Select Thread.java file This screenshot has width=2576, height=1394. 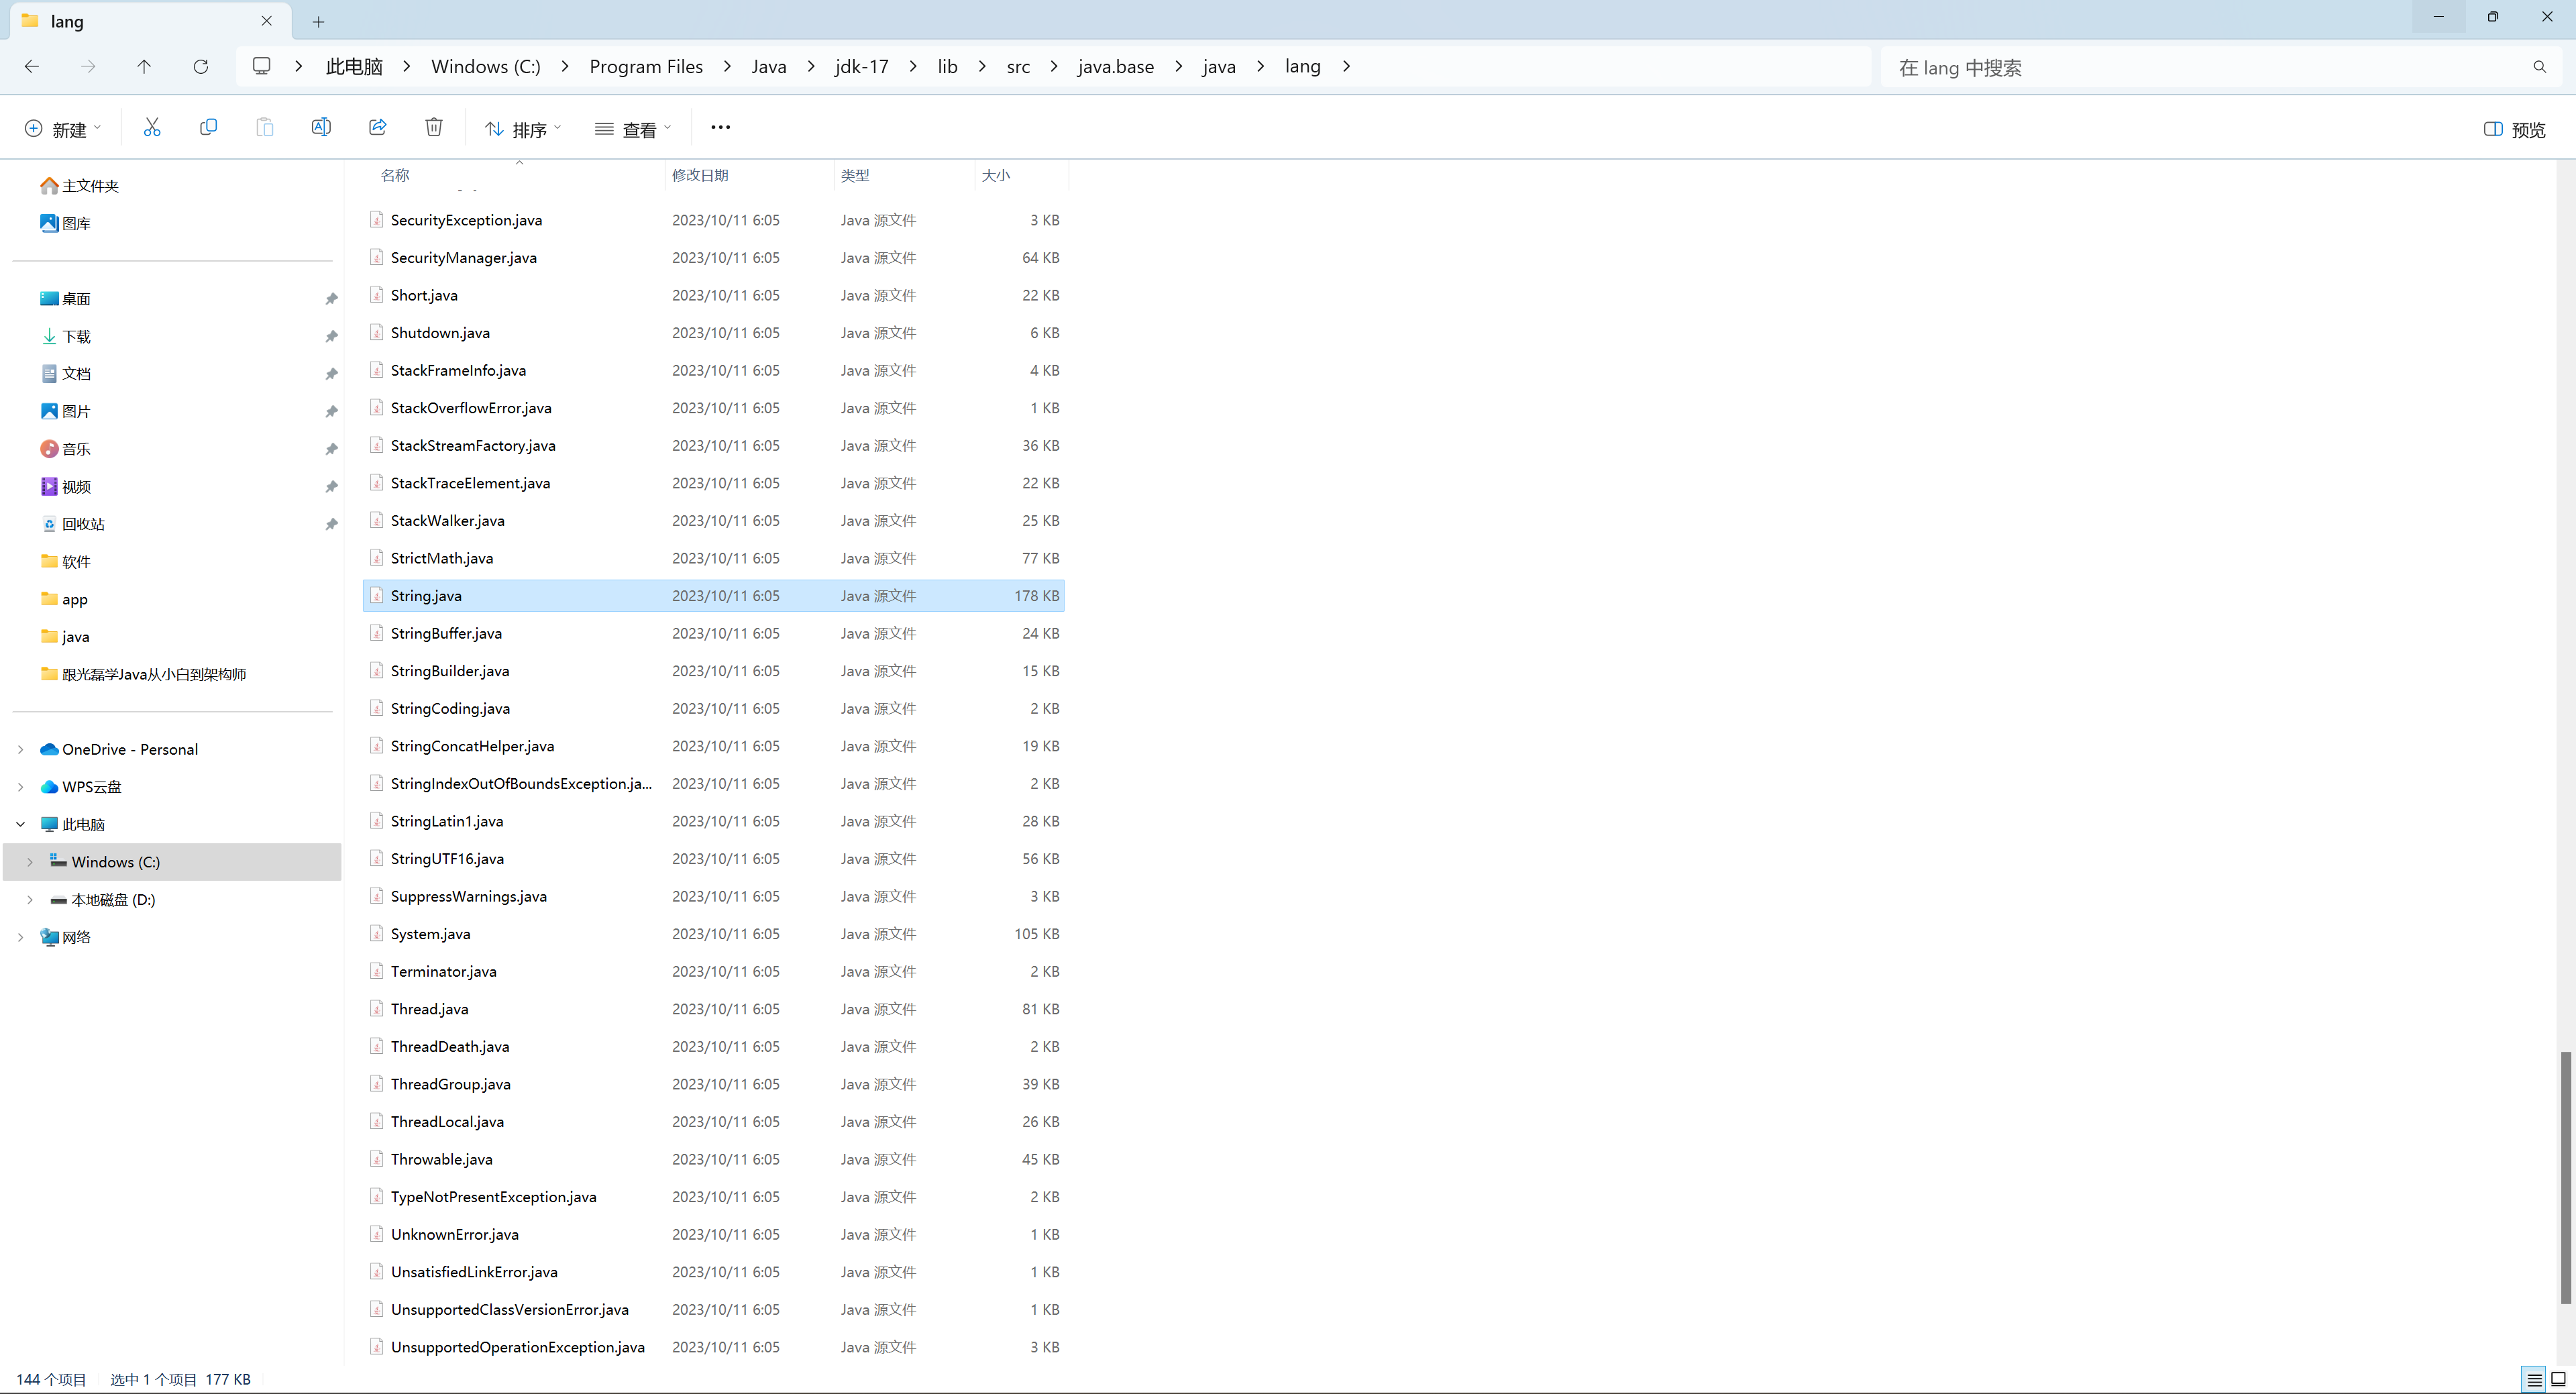[x=713, y=1009]
